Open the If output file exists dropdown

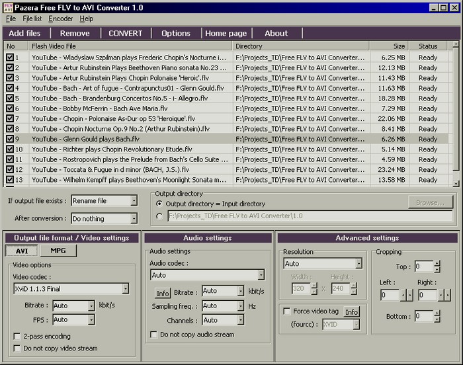click(134, 201)
